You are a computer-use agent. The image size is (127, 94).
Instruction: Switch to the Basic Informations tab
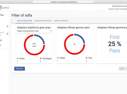point(24,21)
